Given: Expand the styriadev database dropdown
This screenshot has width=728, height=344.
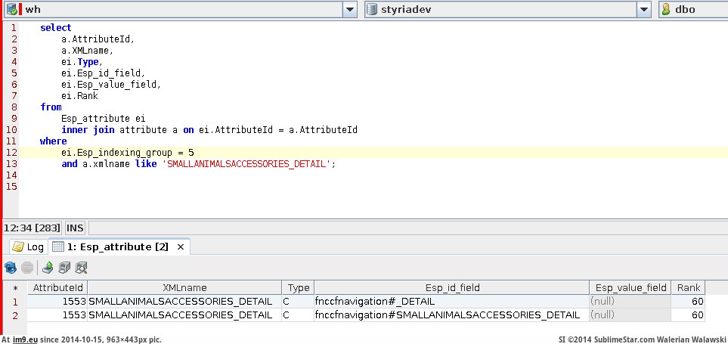Looking at the screenshot, I should [643, 9].
